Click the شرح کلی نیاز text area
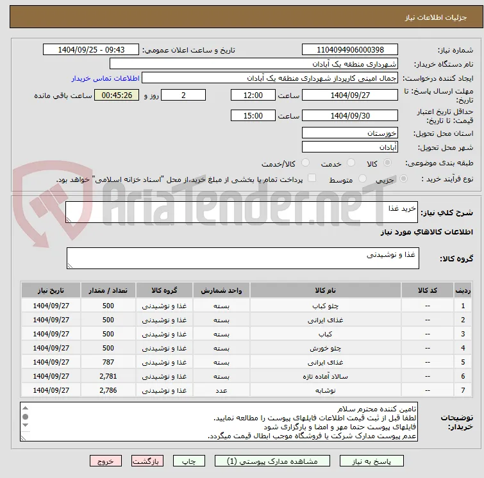This screenshot has height=478, width=484. click(242, 212)
